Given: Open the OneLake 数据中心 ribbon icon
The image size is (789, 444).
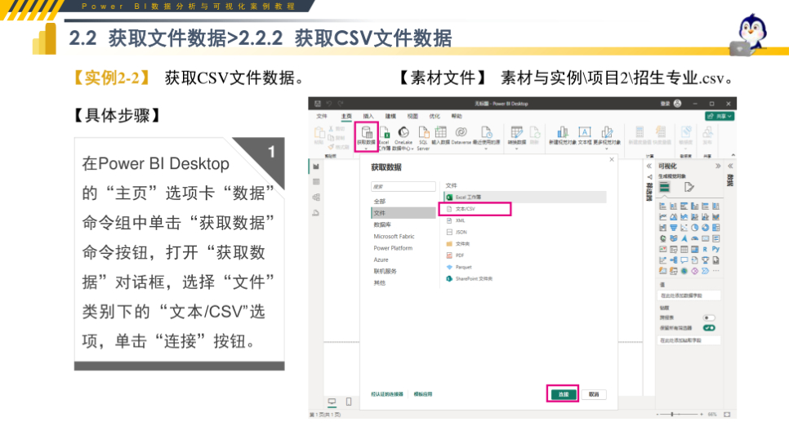Looking at the screenshot, I should [x=403, y=137].
